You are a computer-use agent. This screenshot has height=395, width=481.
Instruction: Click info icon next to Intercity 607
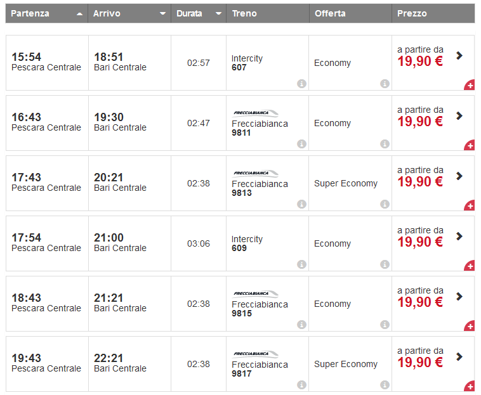(301, 84)
